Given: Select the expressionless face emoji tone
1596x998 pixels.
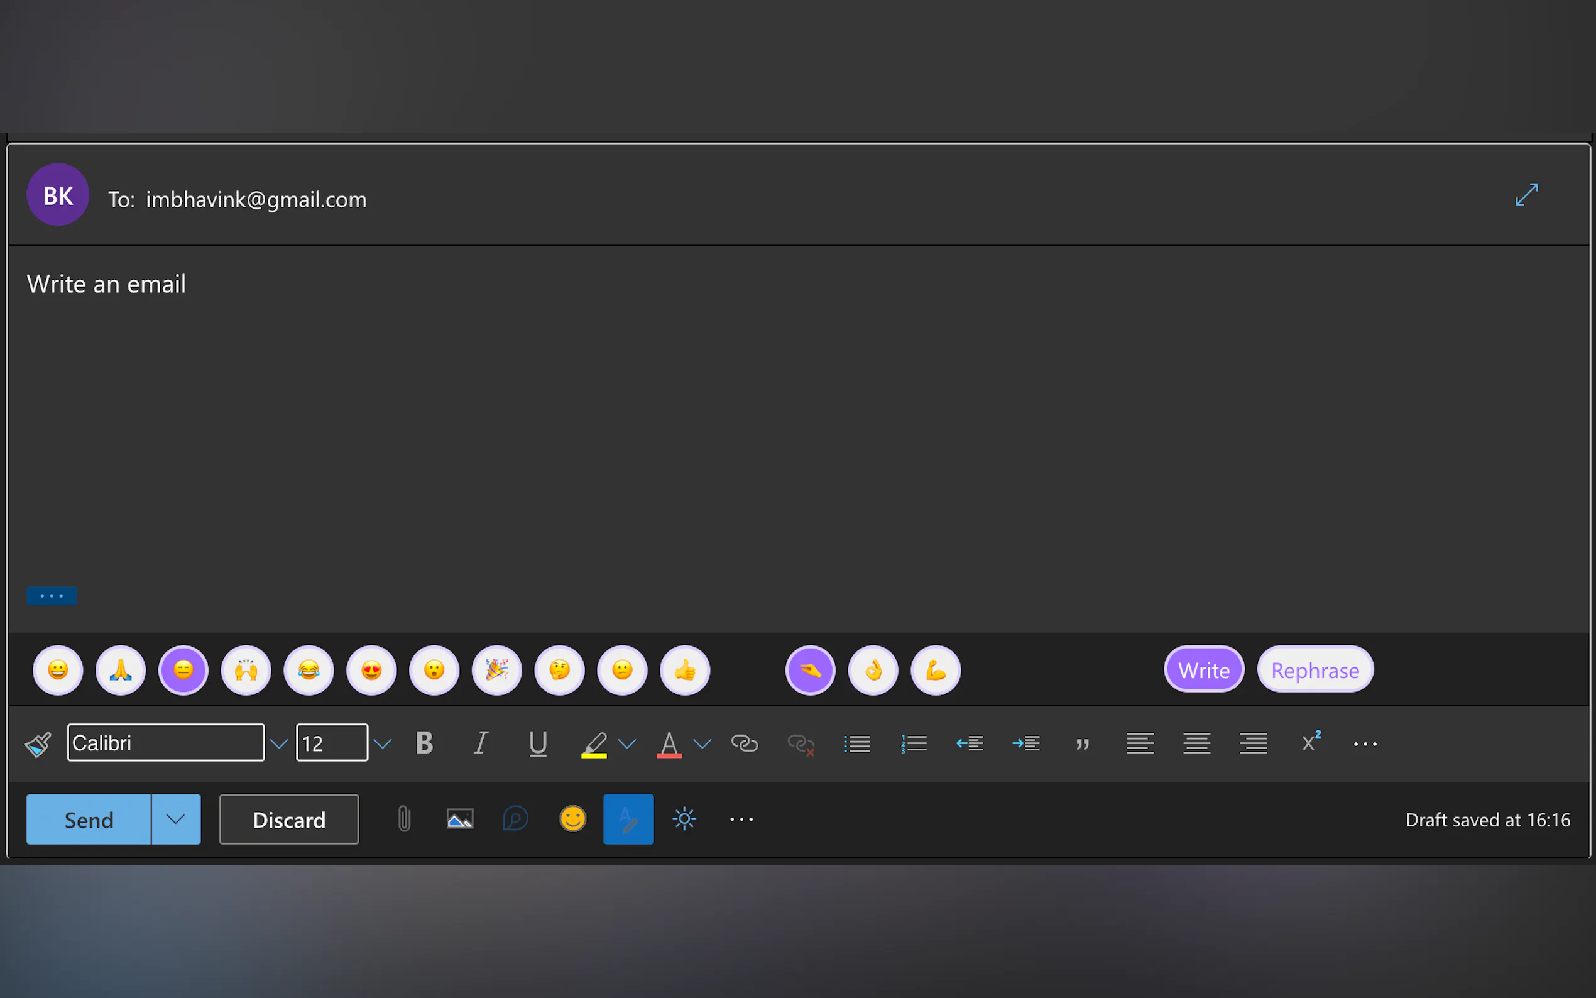Looking at the screenshot, I should pyautogui.click(x=183, y=670).
